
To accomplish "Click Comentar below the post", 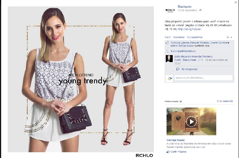I will 179,37.
